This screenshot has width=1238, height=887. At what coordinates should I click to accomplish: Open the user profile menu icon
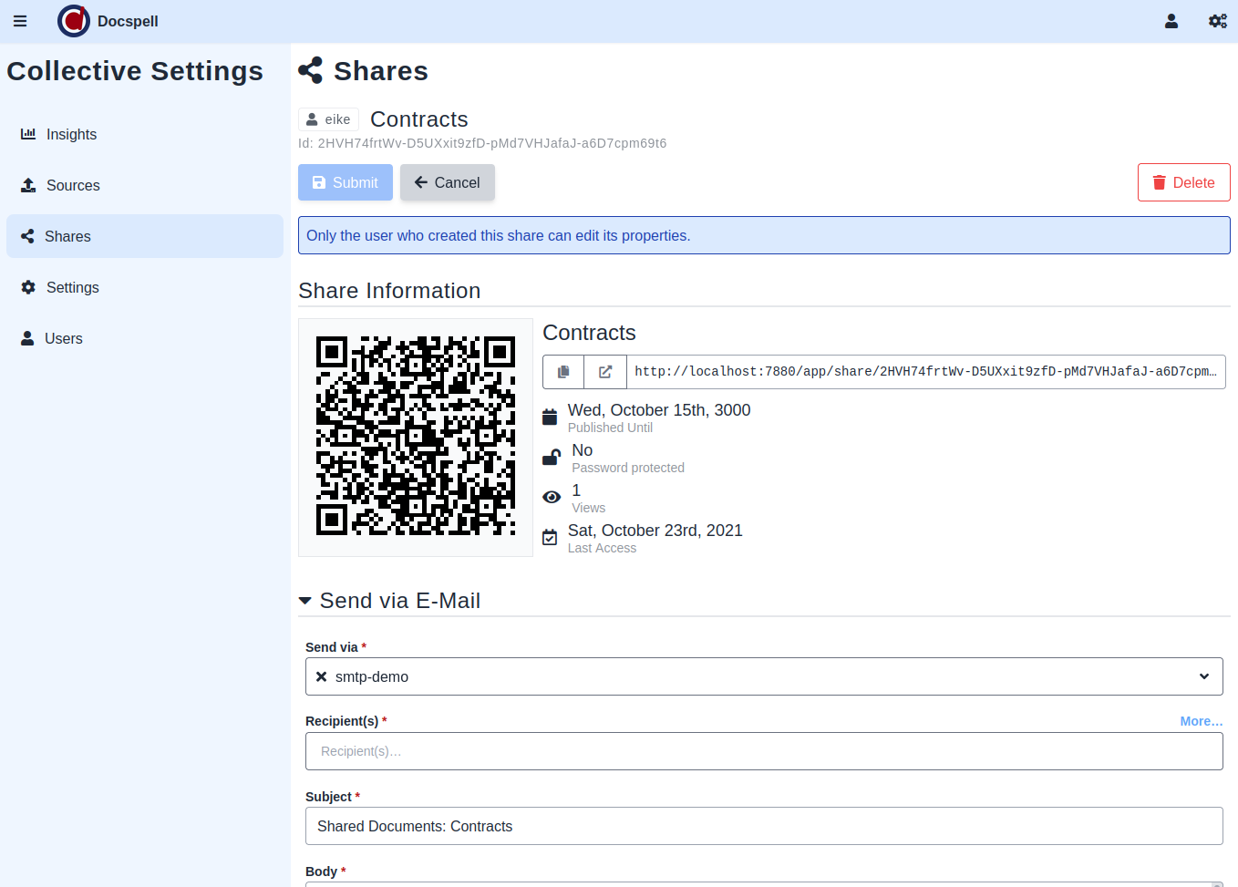(x=1171, y=21)
